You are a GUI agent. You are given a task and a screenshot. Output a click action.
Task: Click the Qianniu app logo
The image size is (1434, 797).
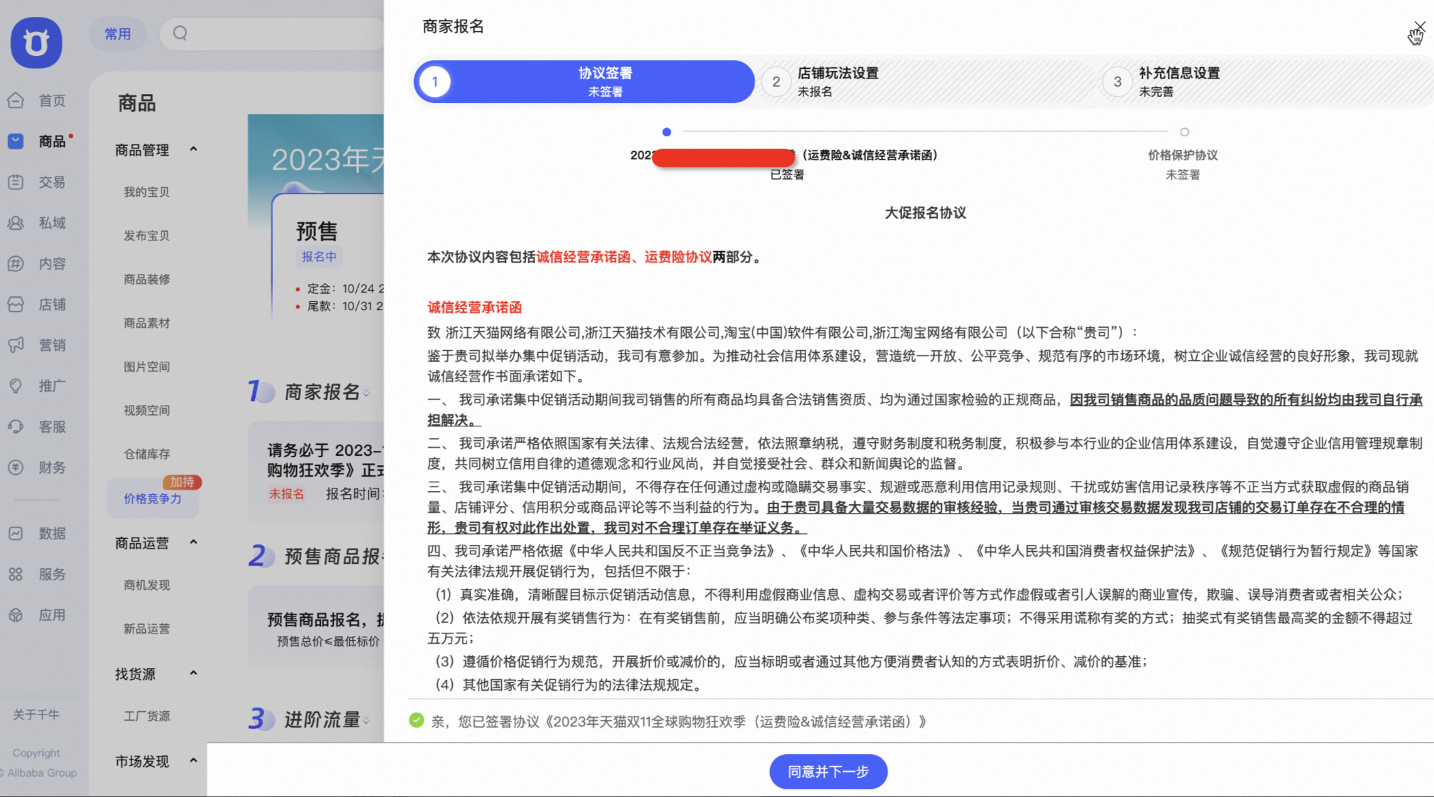36,42
